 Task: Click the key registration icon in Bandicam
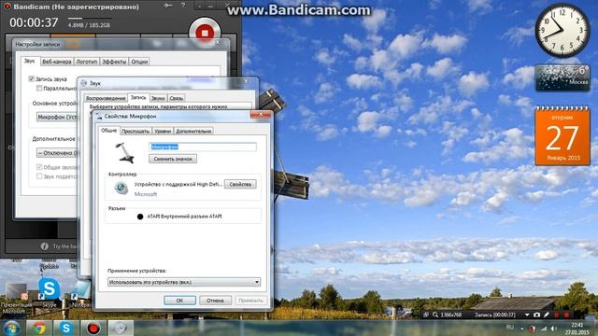168,6
